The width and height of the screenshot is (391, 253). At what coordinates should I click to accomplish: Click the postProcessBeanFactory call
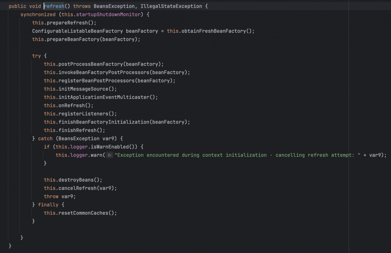(89, 64)
